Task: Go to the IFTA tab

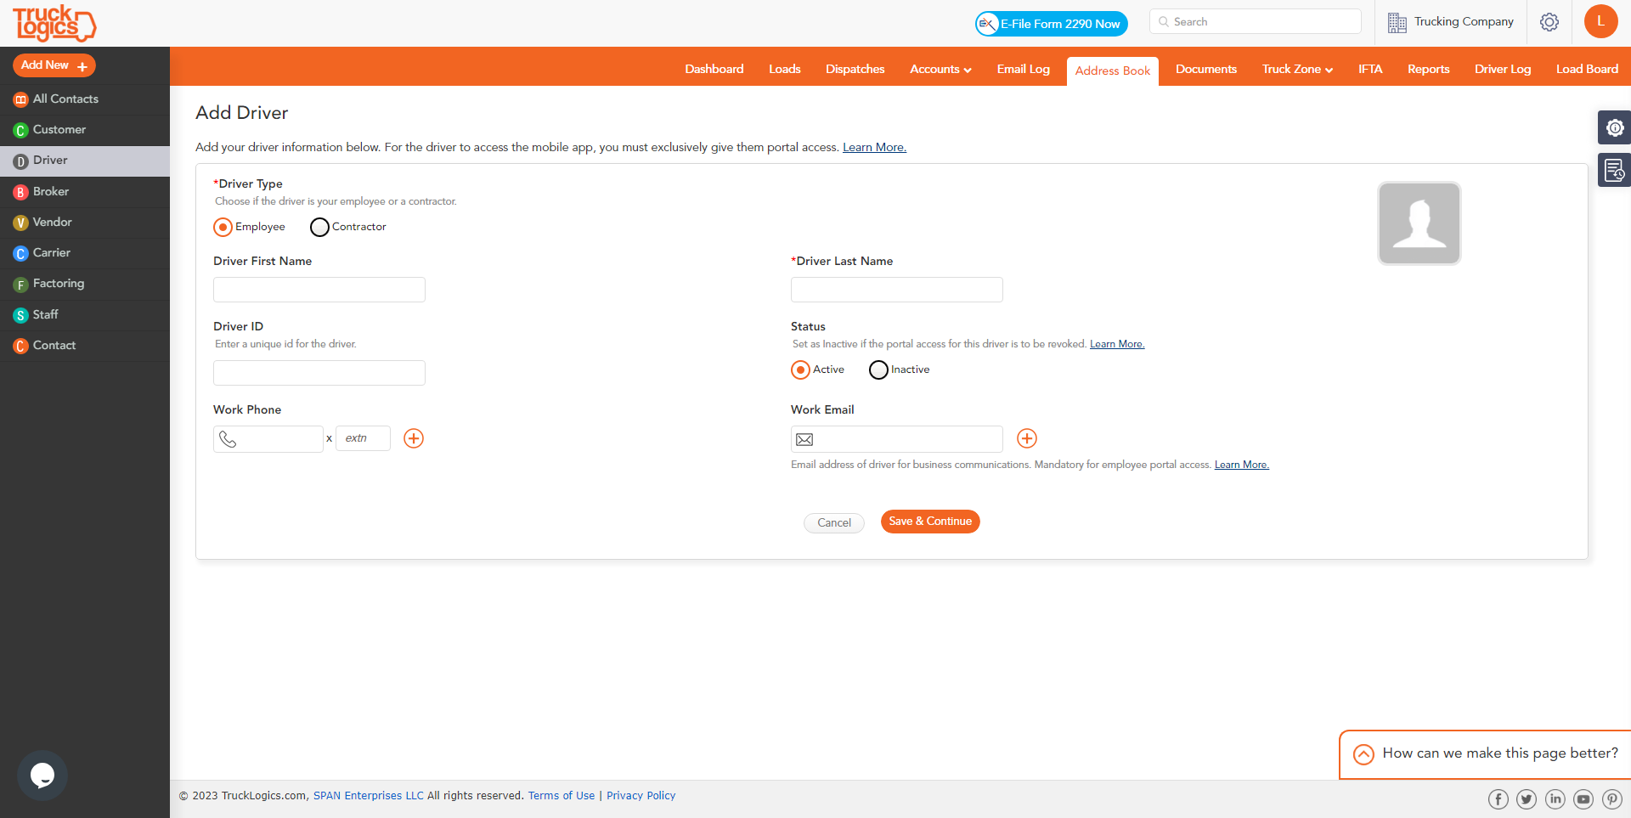Action: pos(1370,70)
